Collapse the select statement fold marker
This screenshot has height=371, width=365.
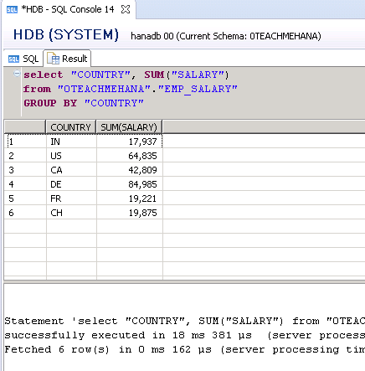tap(17, 74)
